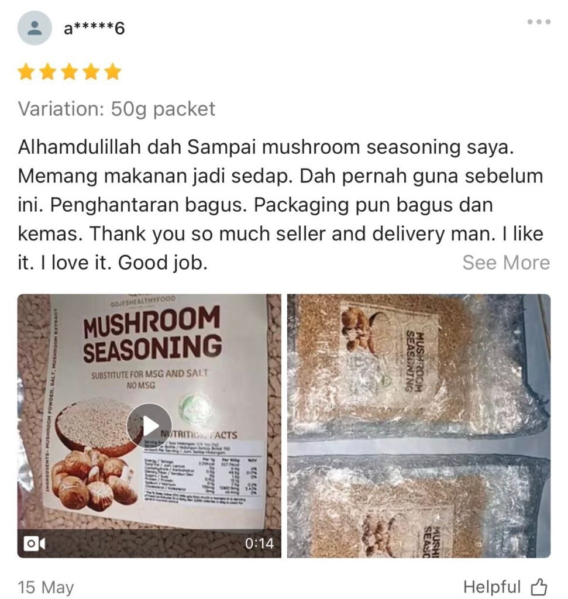The image size is (568, 599).
Task: Open the seasoning packets photo thumbnail
Action: coord(419,426)
